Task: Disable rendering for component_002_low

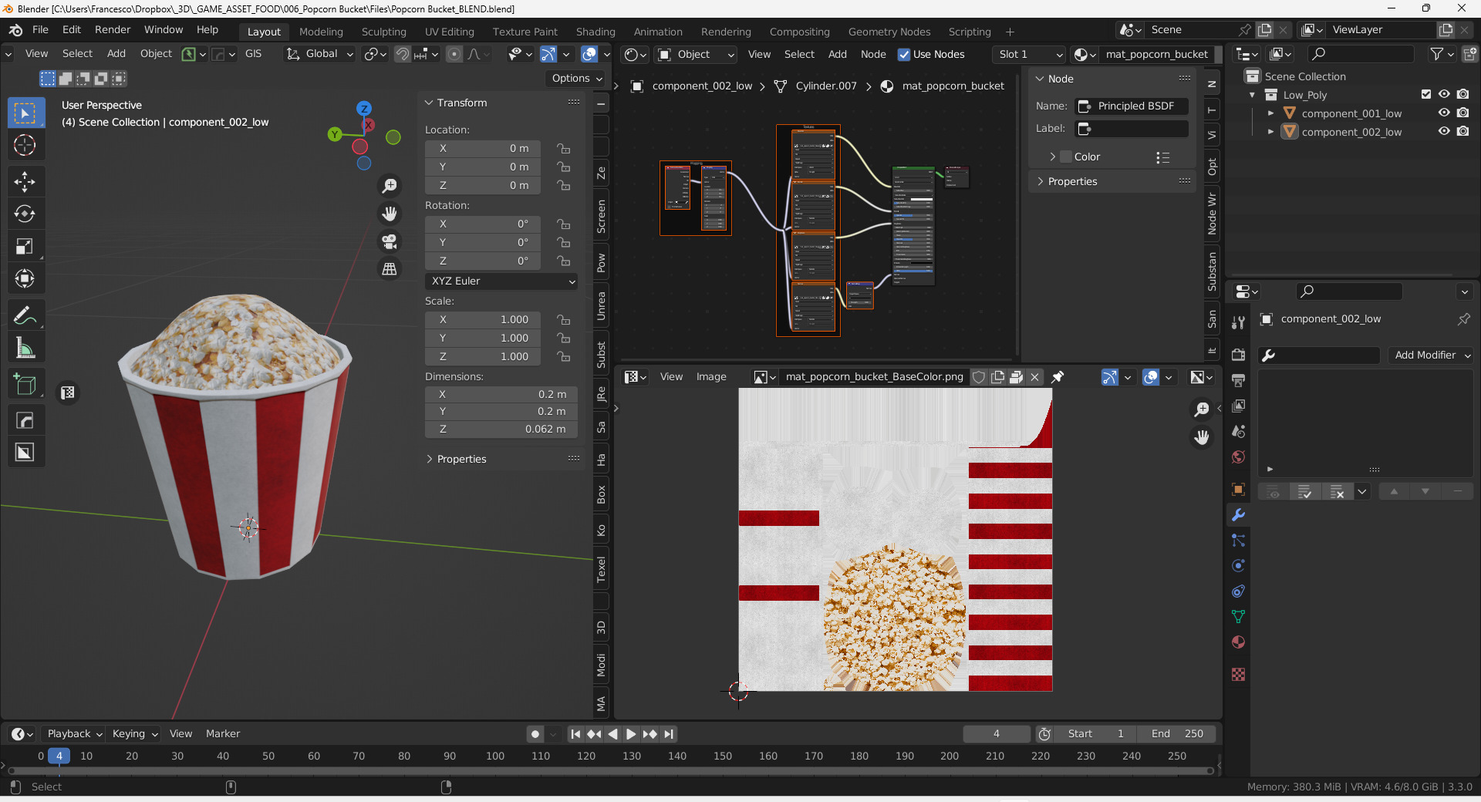Action: coord(1462,132)
